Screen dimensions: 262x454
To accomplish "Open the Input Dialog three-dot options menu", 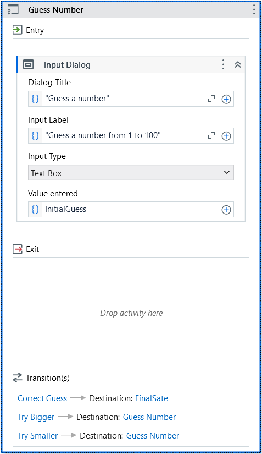I will click(223, 64).
